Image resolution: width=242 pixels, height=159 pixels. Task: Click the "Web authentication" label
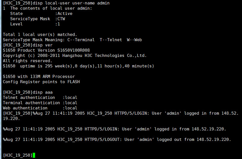pyautogui.click(x=25, y=108)
